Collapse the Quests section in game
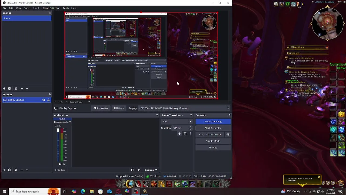346x195 pixels. pos(327,67)
